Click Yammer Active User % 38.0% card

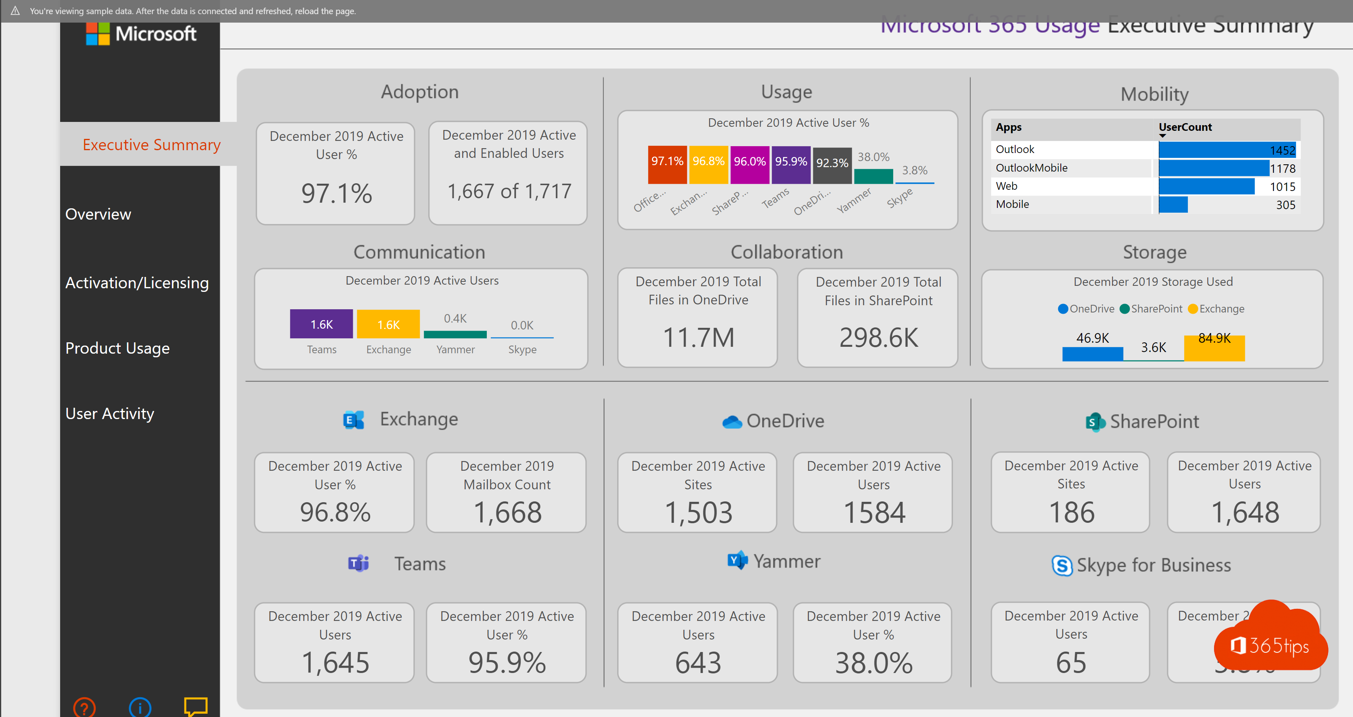[x=873, y=643]
